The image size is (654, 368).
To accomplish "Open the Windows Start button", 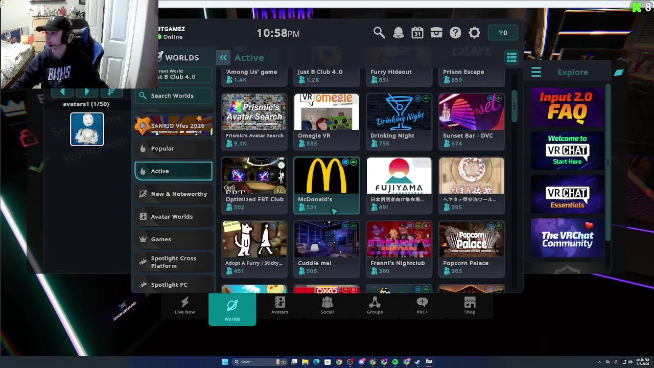I will click(x=225, y=362).
